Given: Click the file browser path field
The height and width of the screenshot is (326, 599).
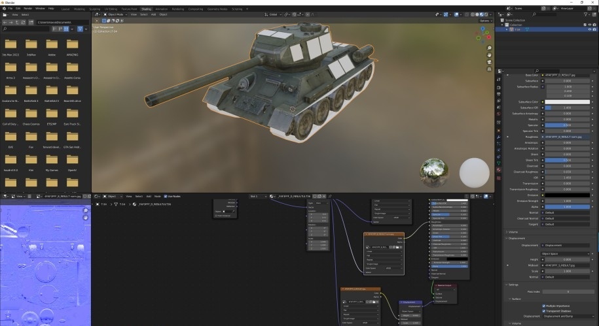Looking at the screenshot, I should point(63,22).
